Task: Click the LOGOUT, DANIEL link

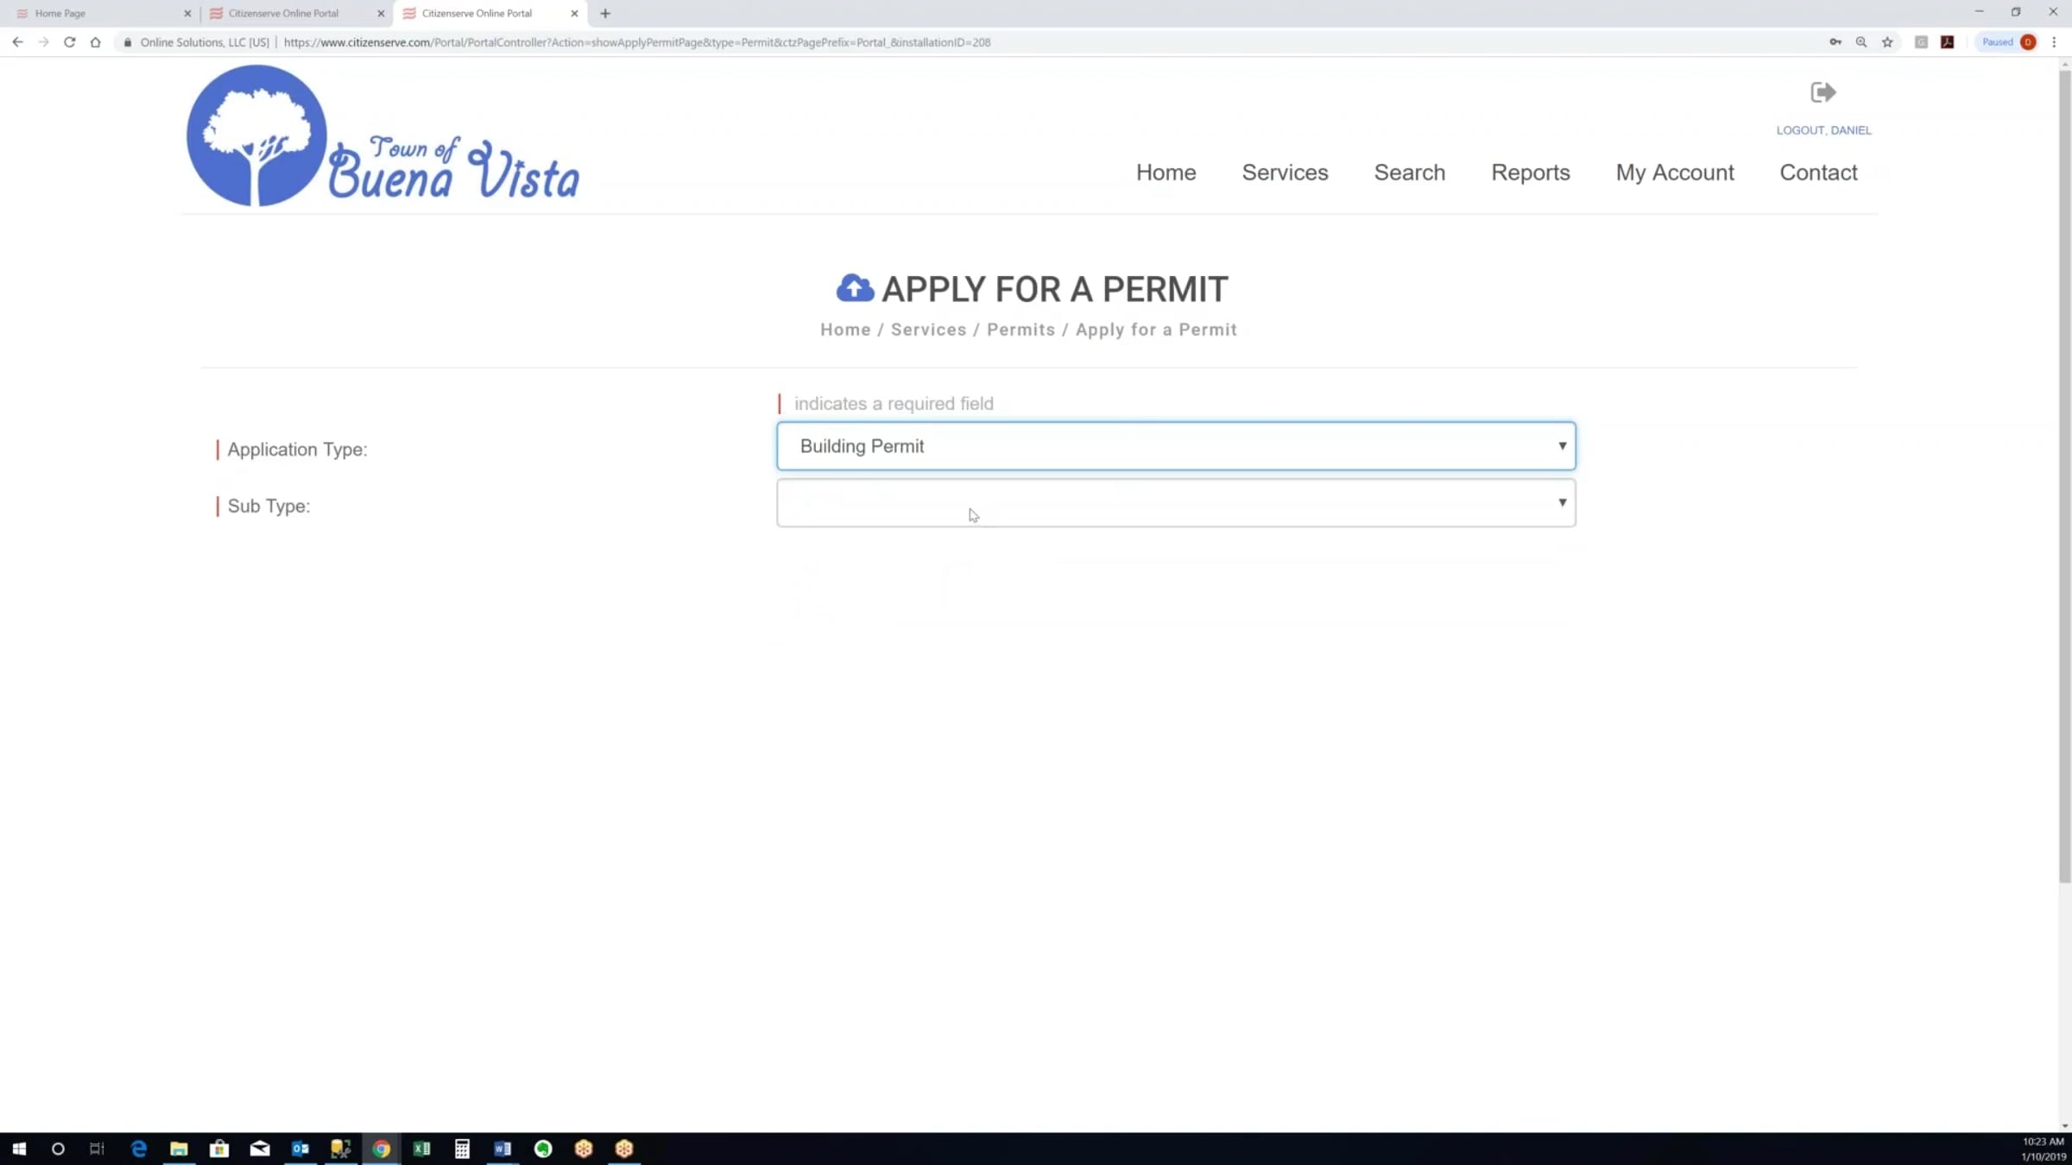Action: 1823,130
